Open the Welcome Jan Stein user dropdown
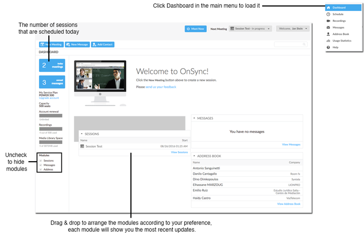The height and width of the screenshot is (239, 364). [x=293, y=29]
